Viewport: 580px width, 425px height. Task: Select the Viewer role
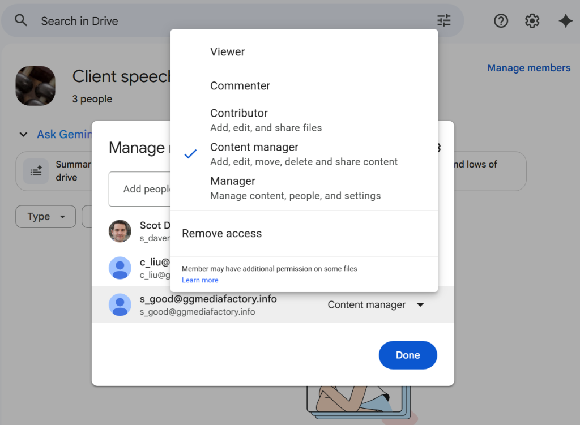coord(227,51)
